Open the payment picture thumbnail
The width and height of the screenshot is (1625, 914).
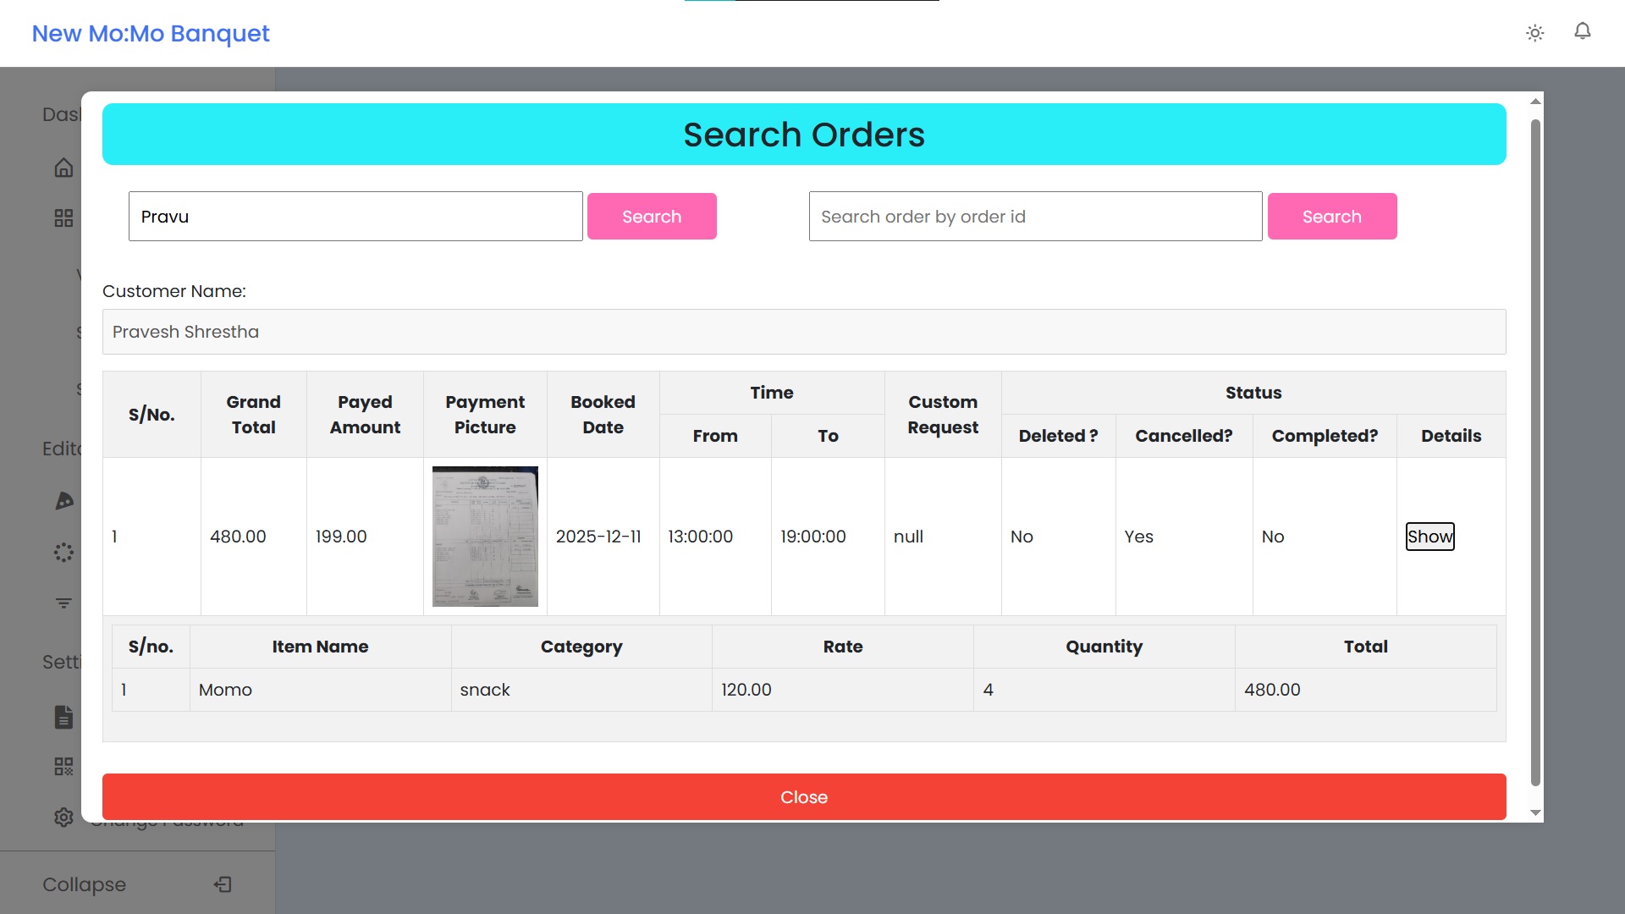[x=485, y=537]
